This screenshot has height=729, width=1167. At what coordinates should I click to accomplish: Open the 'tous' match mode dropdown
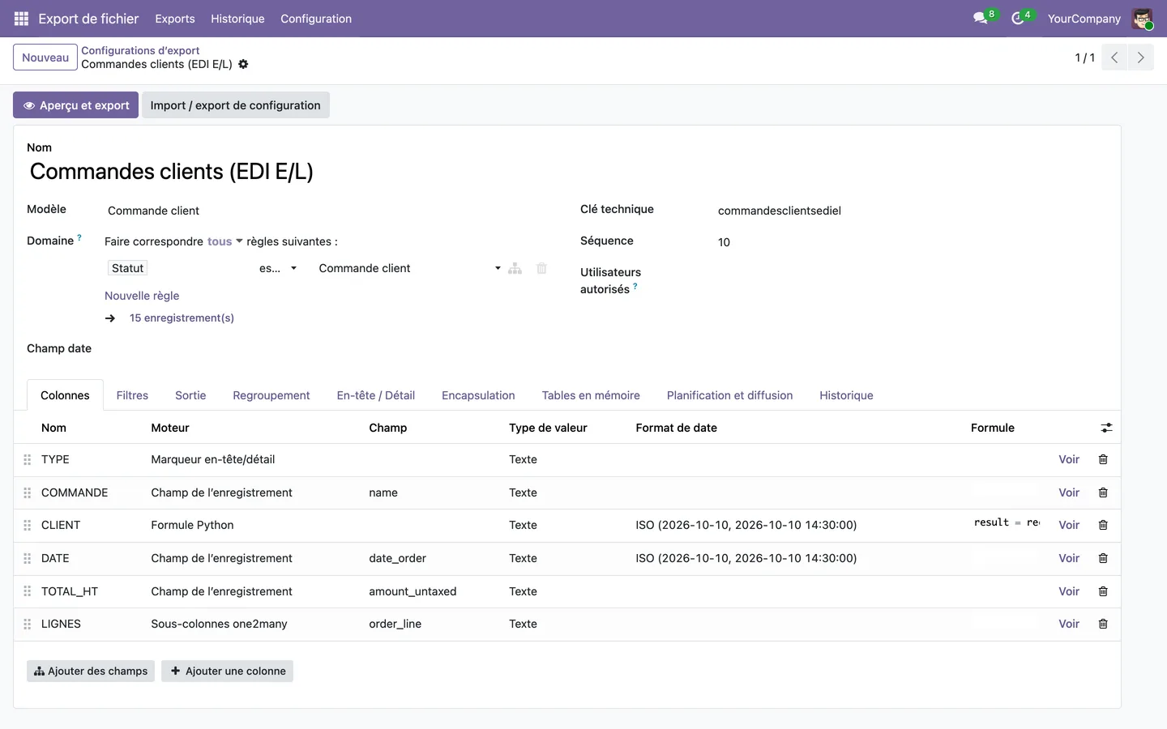click(x=224, y=241)
